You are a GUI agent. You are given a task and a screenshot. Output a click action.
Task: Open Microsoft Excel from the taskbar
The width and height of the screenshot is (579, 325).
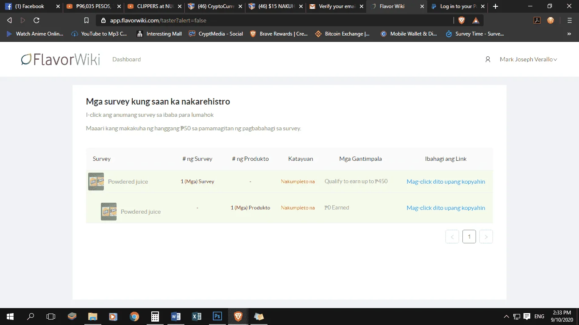(x=196, y=316)
